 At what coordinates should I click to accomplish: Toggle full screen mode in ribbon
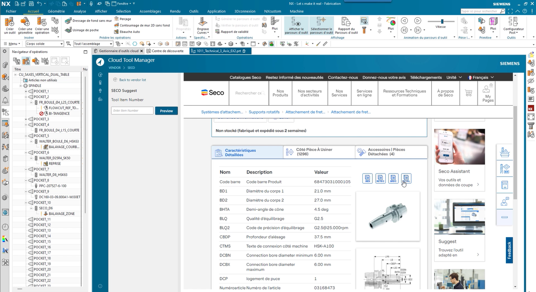[510, 11]
